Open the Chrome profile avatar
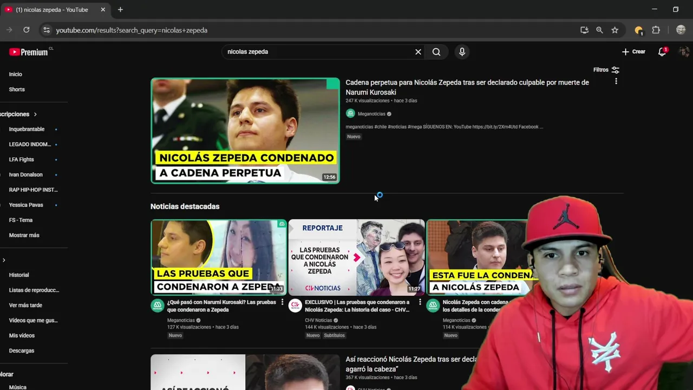Screen dimensions: 693x390 [x=681, y=30]
